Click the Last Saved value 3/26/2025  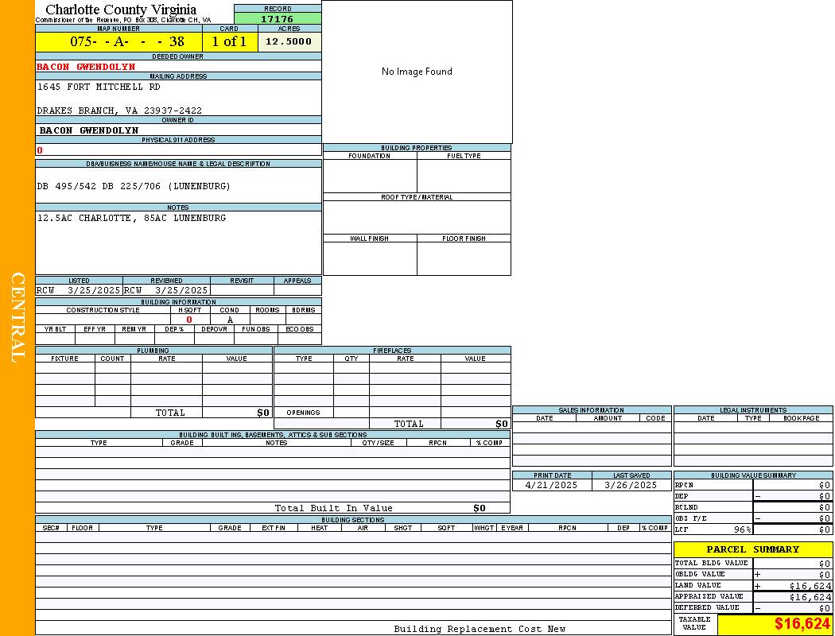(x=631, y=485)
